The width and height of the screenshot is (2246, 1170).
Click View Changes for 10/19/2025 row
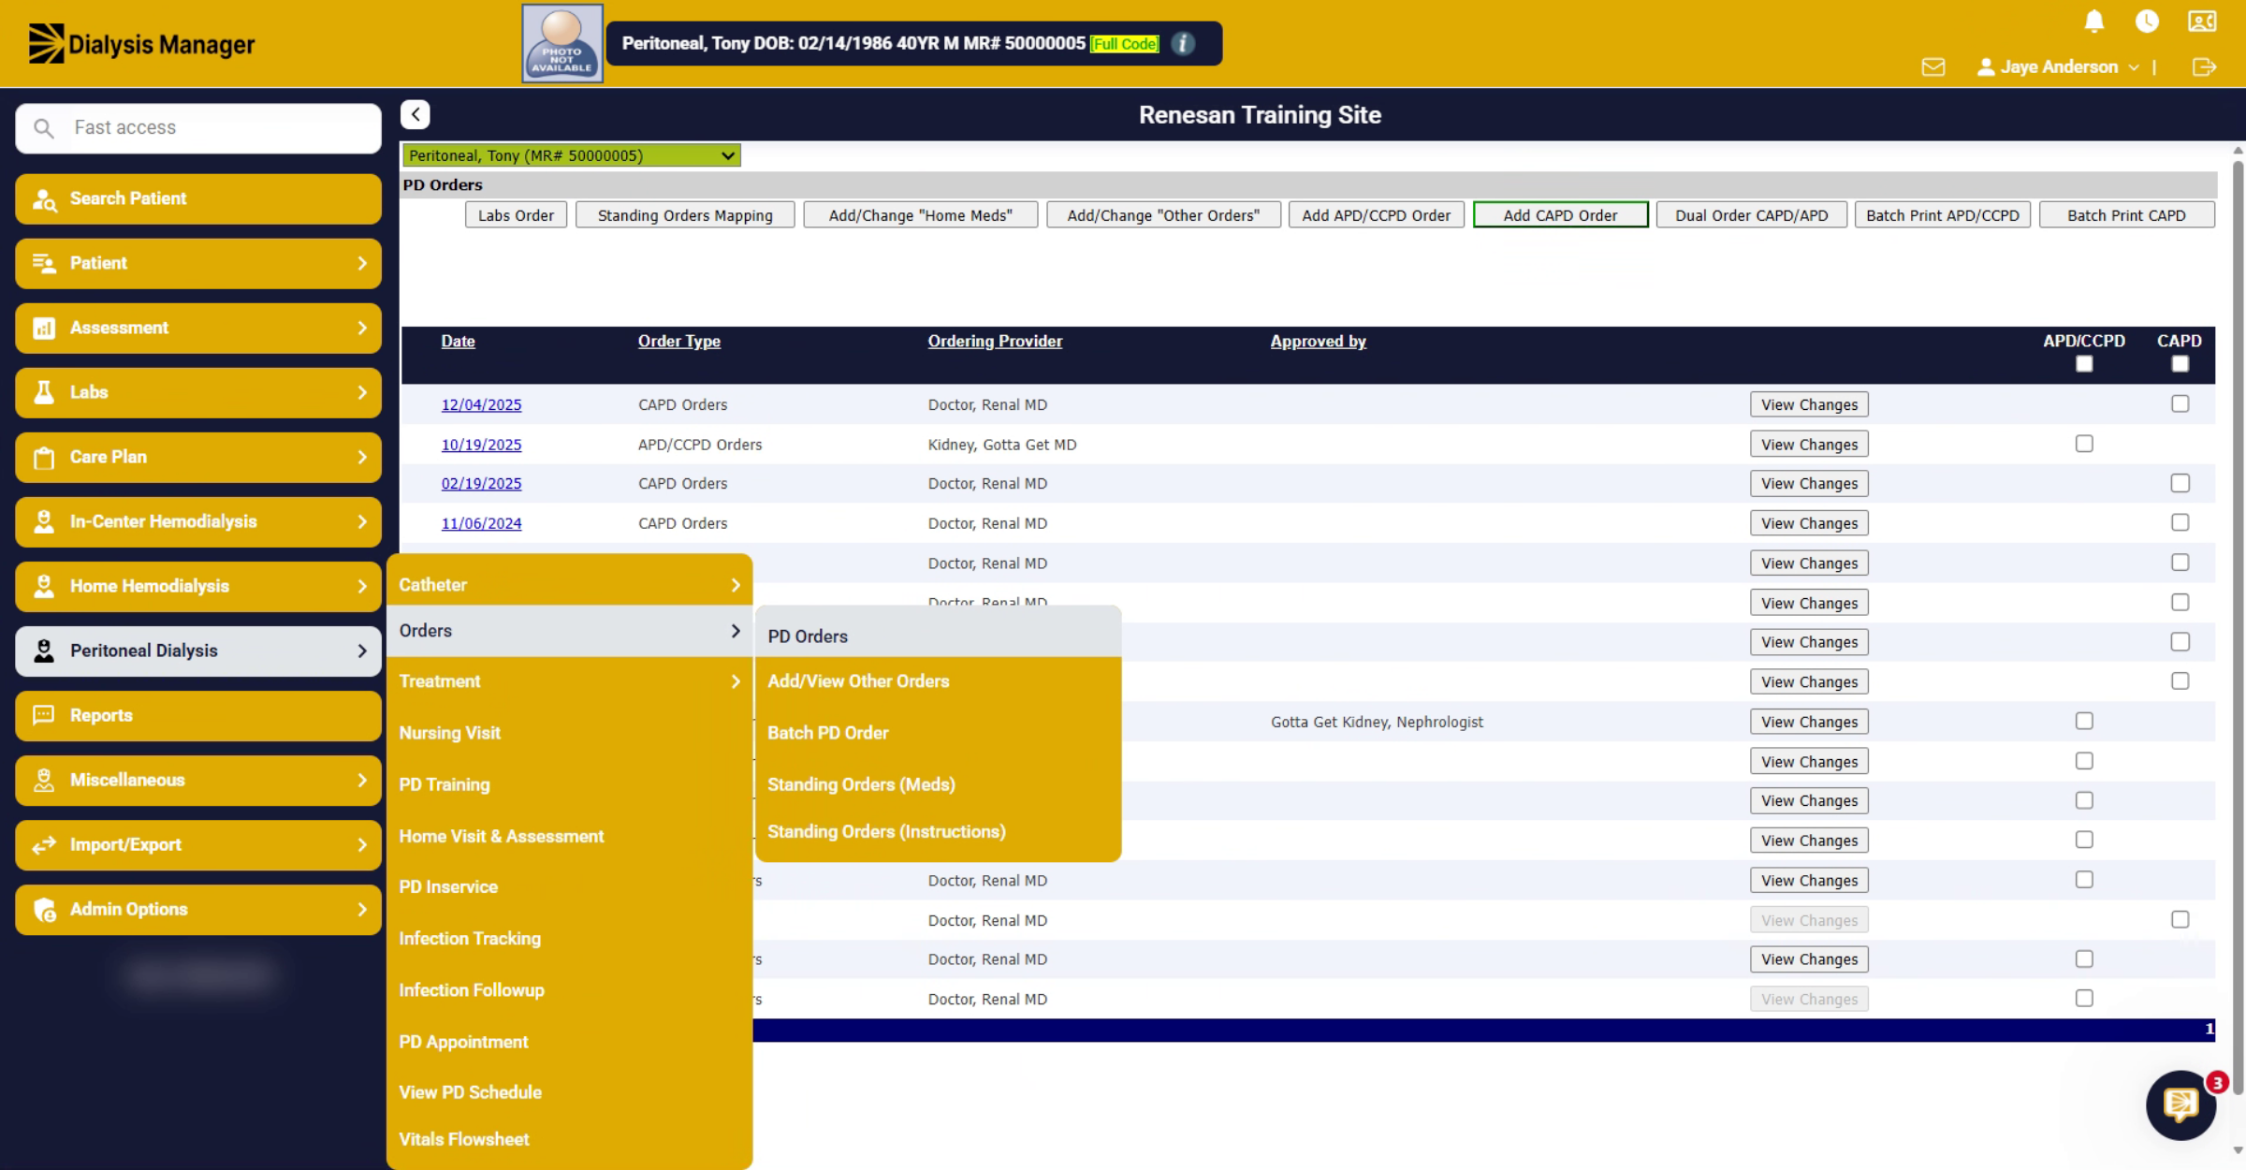[x=1809, y=445]
